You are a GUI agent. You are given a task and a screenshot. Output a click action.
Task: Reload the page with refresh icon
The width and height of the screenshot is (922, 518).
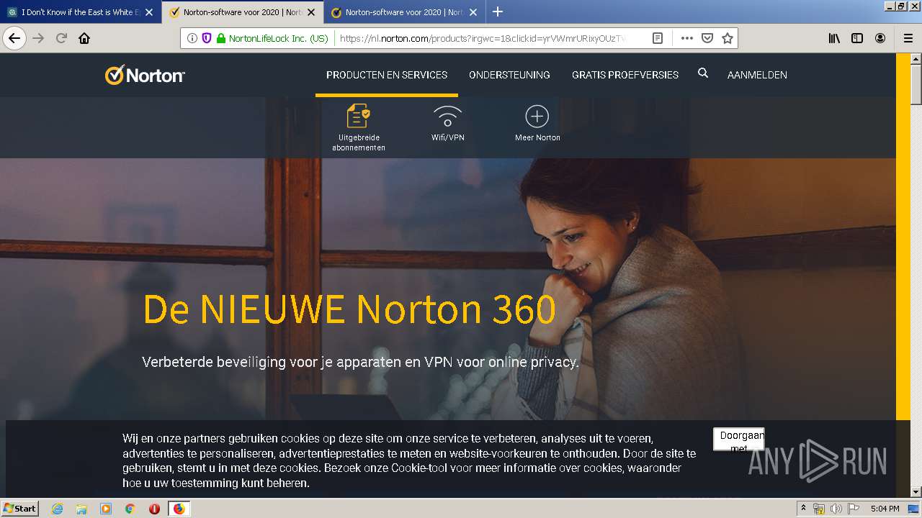[61, 38]
